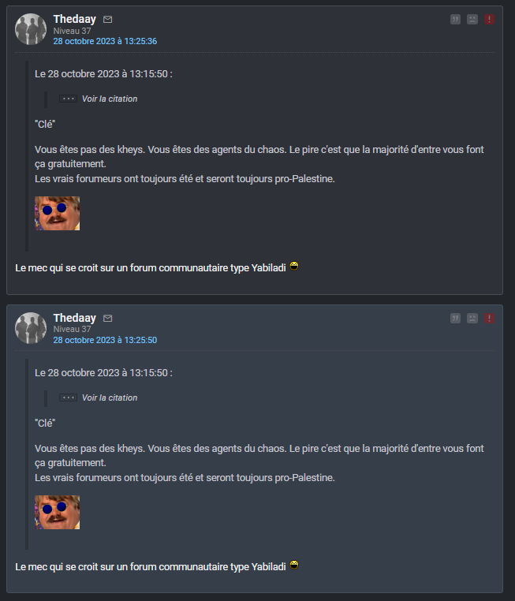Expand "Voir la citation" in the second post
This screenshot has width=515, height=601.
pos(109,398)
